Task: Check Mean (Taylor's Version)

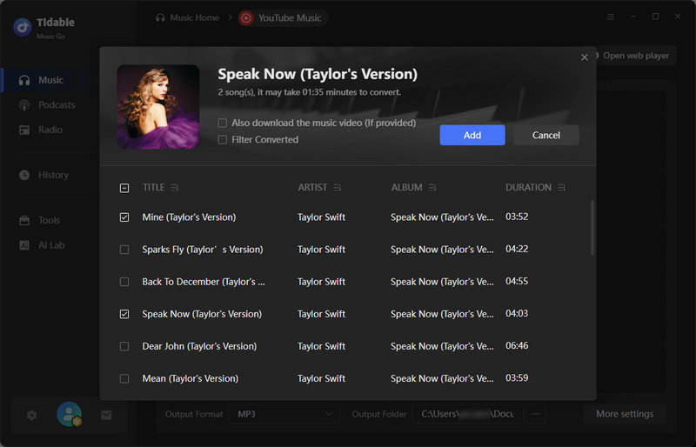Action: tap(124, 378)
